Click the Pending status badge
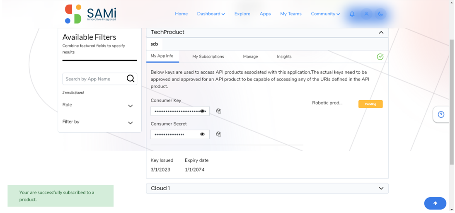 pyautogui.click(x=370, y=104)
